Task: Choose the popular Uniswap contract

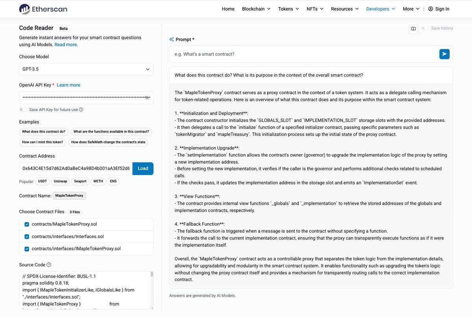Action: [x=60, y=182]
